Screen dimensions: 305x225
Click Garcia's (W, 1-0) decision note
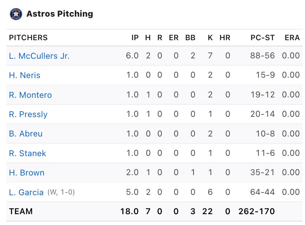pyautogui.click(x=61, y=192)
